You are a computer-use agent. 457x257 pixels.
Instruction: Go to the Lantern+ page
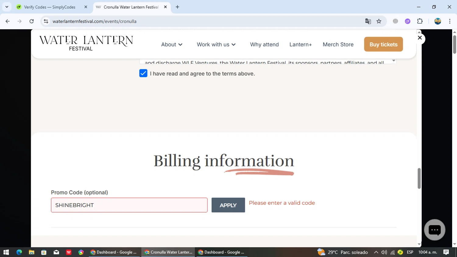point(301,45)
